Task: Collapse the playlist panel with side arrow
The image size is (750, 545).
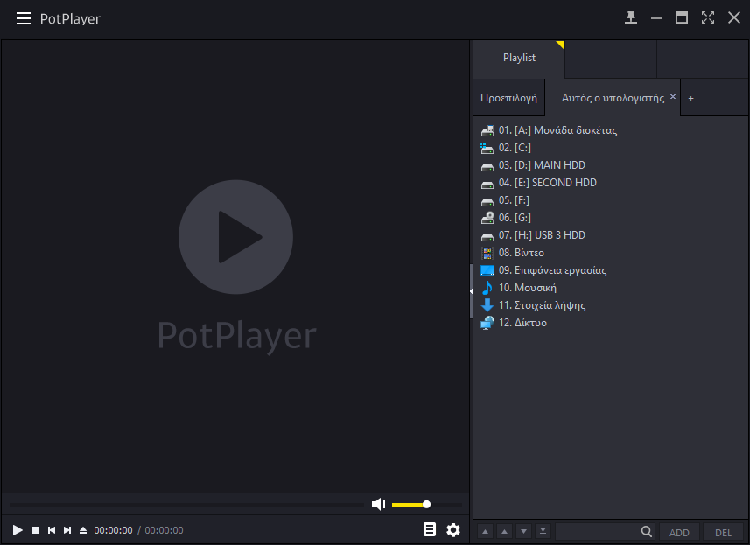Action: point(471,291)
